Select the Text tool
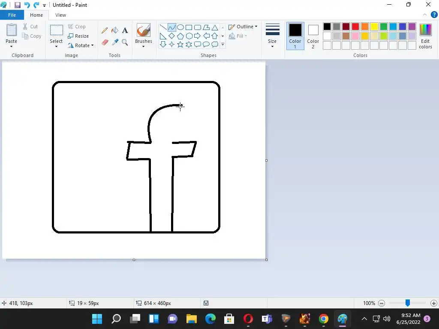Image resolution: width=439 pixels, height=329 pixels. (x=125, y=30)
